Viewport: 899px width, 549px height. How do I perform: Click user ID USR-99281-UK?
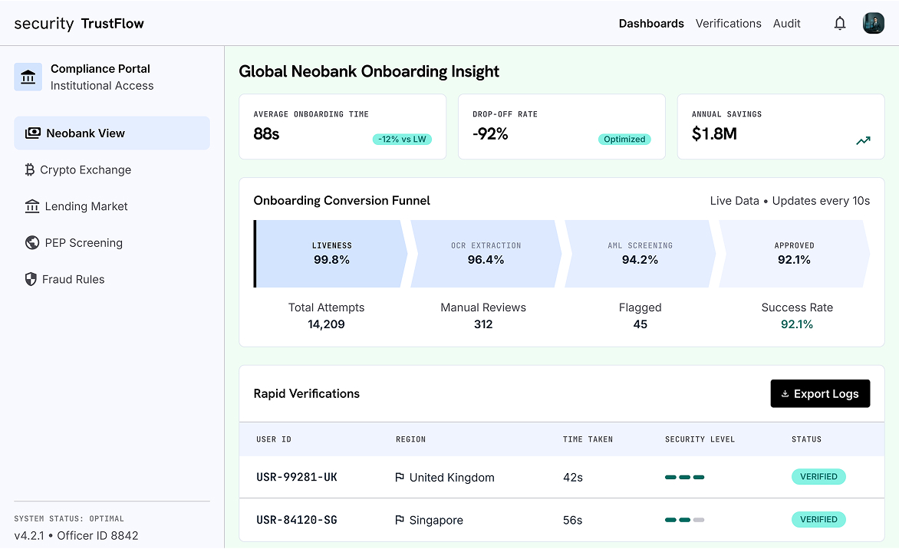click(x=296, y=478)
